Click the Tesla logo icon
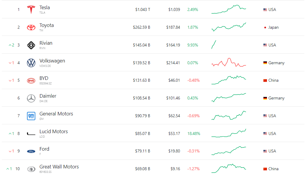Viewport: 307px width, 177px height. click(x=31, y=9)
